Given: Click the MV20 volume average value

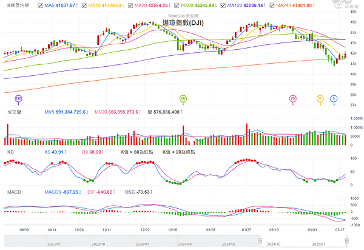Looking at the screenshot, I should pyautogui.click(x=118, y=112).
